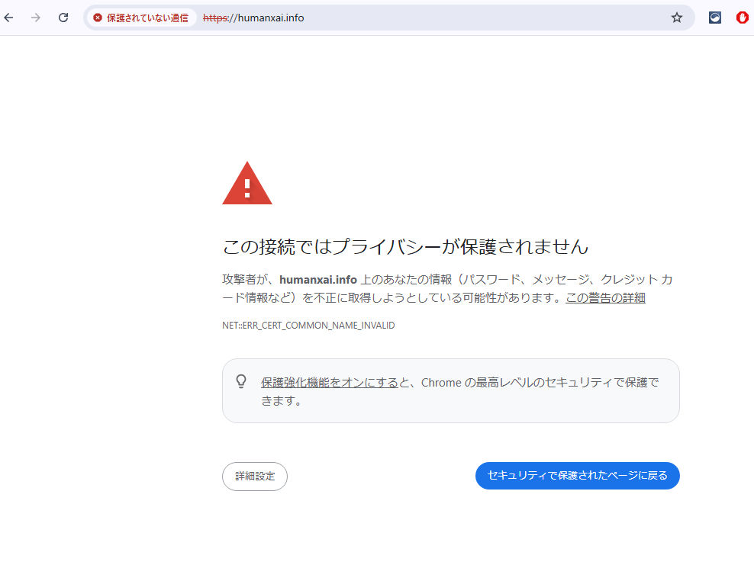Bookmark this page with the star icon
754x581 pixels.
pyautogui.click(x=676, y=18)
